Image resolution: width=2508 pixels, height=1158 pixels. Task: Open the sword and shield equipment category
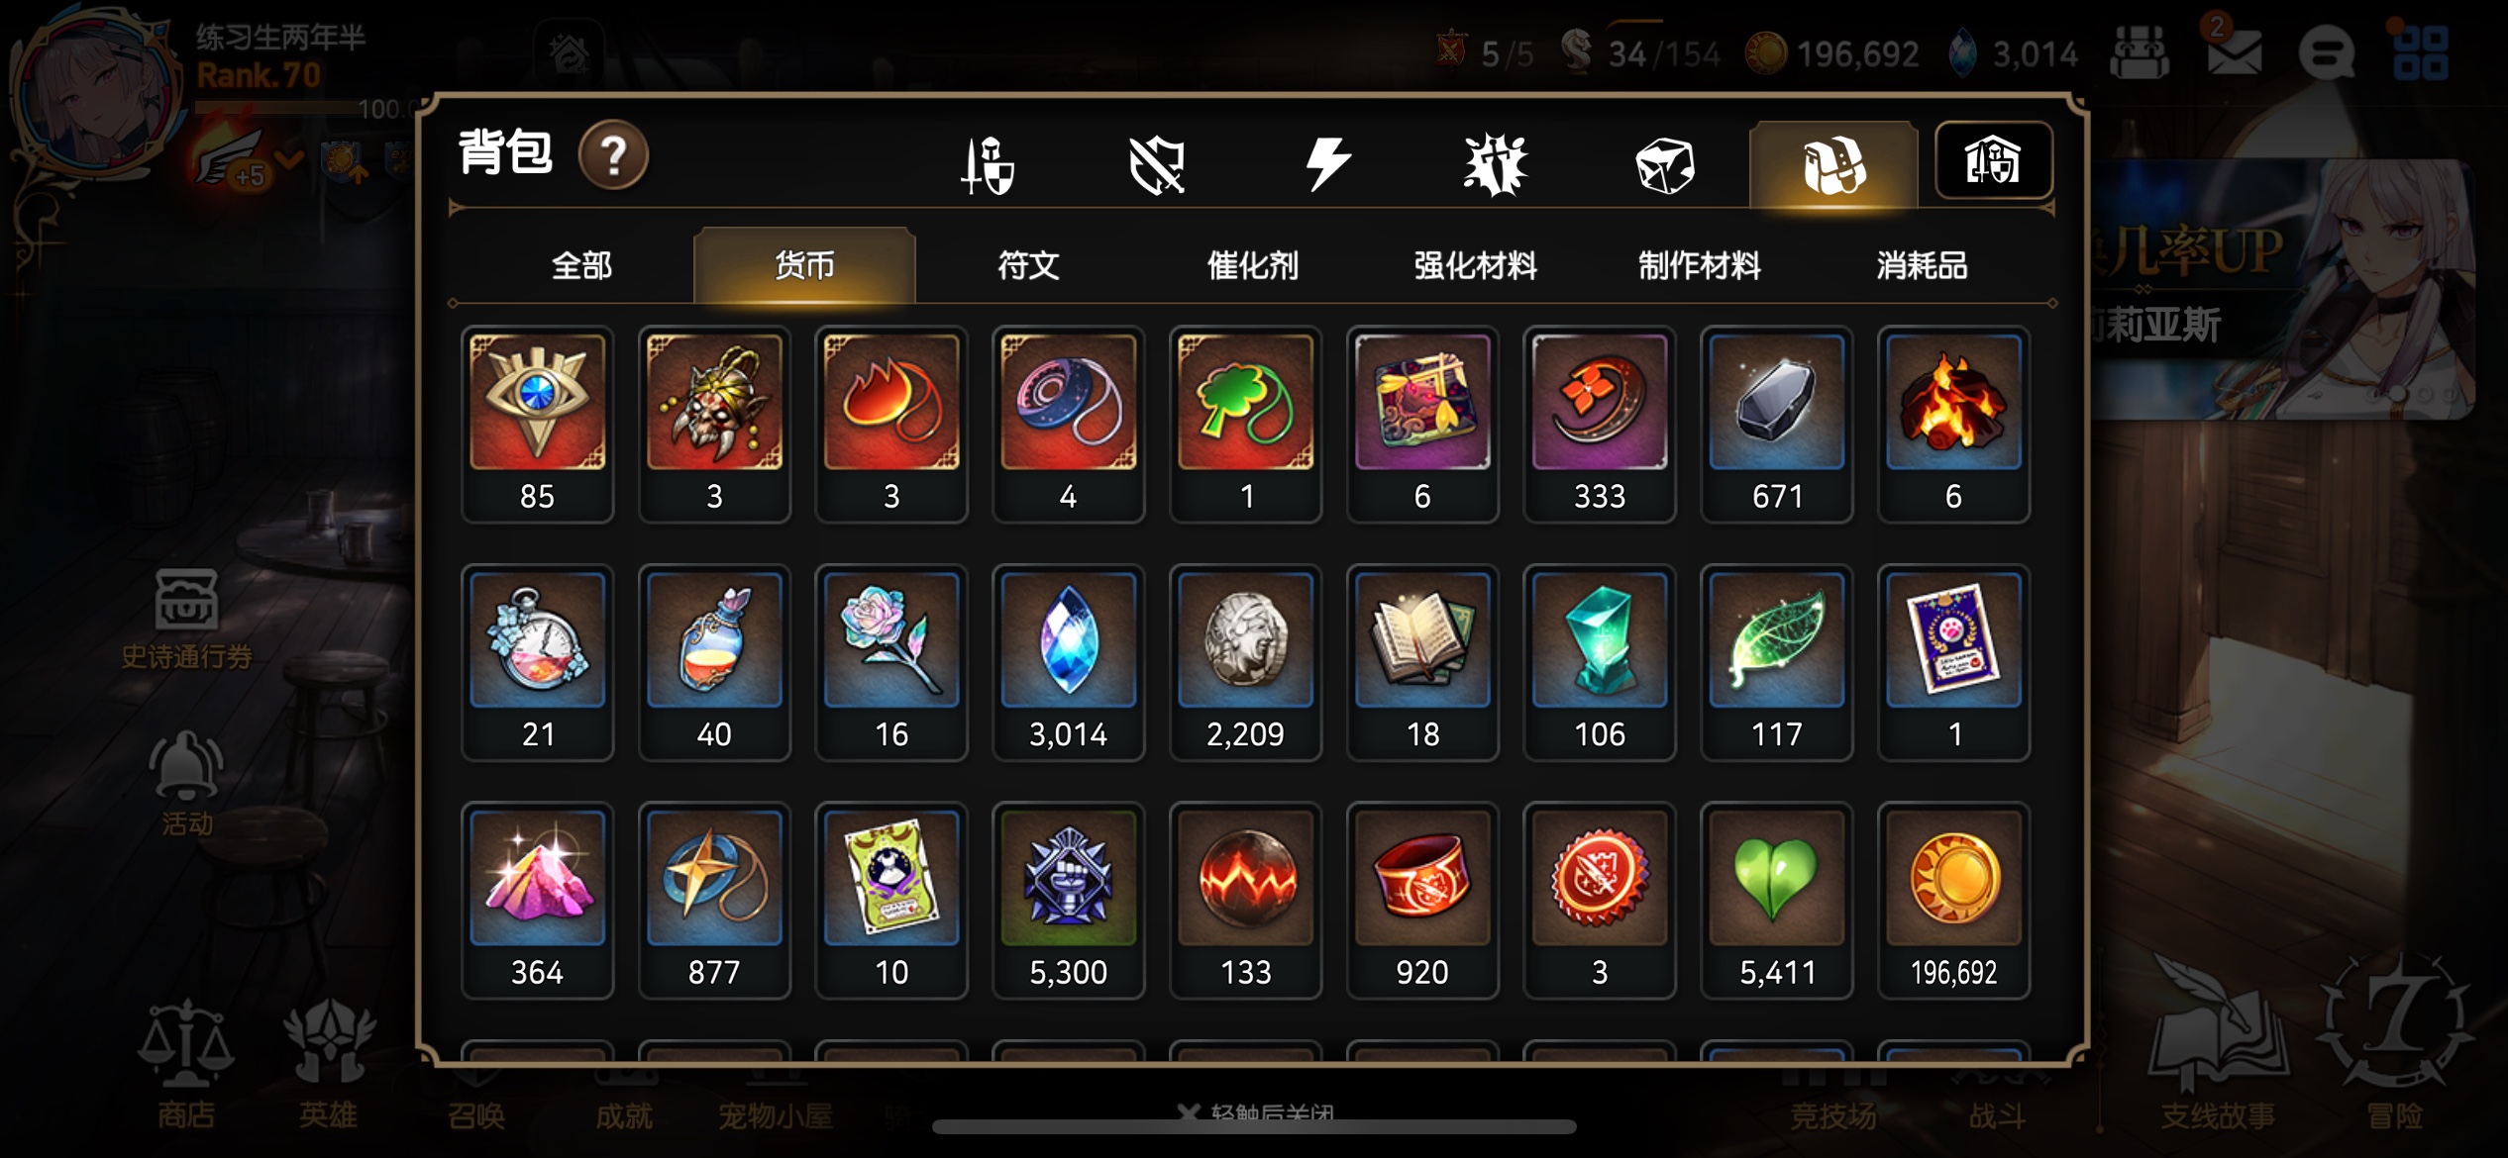click(989, 164)
